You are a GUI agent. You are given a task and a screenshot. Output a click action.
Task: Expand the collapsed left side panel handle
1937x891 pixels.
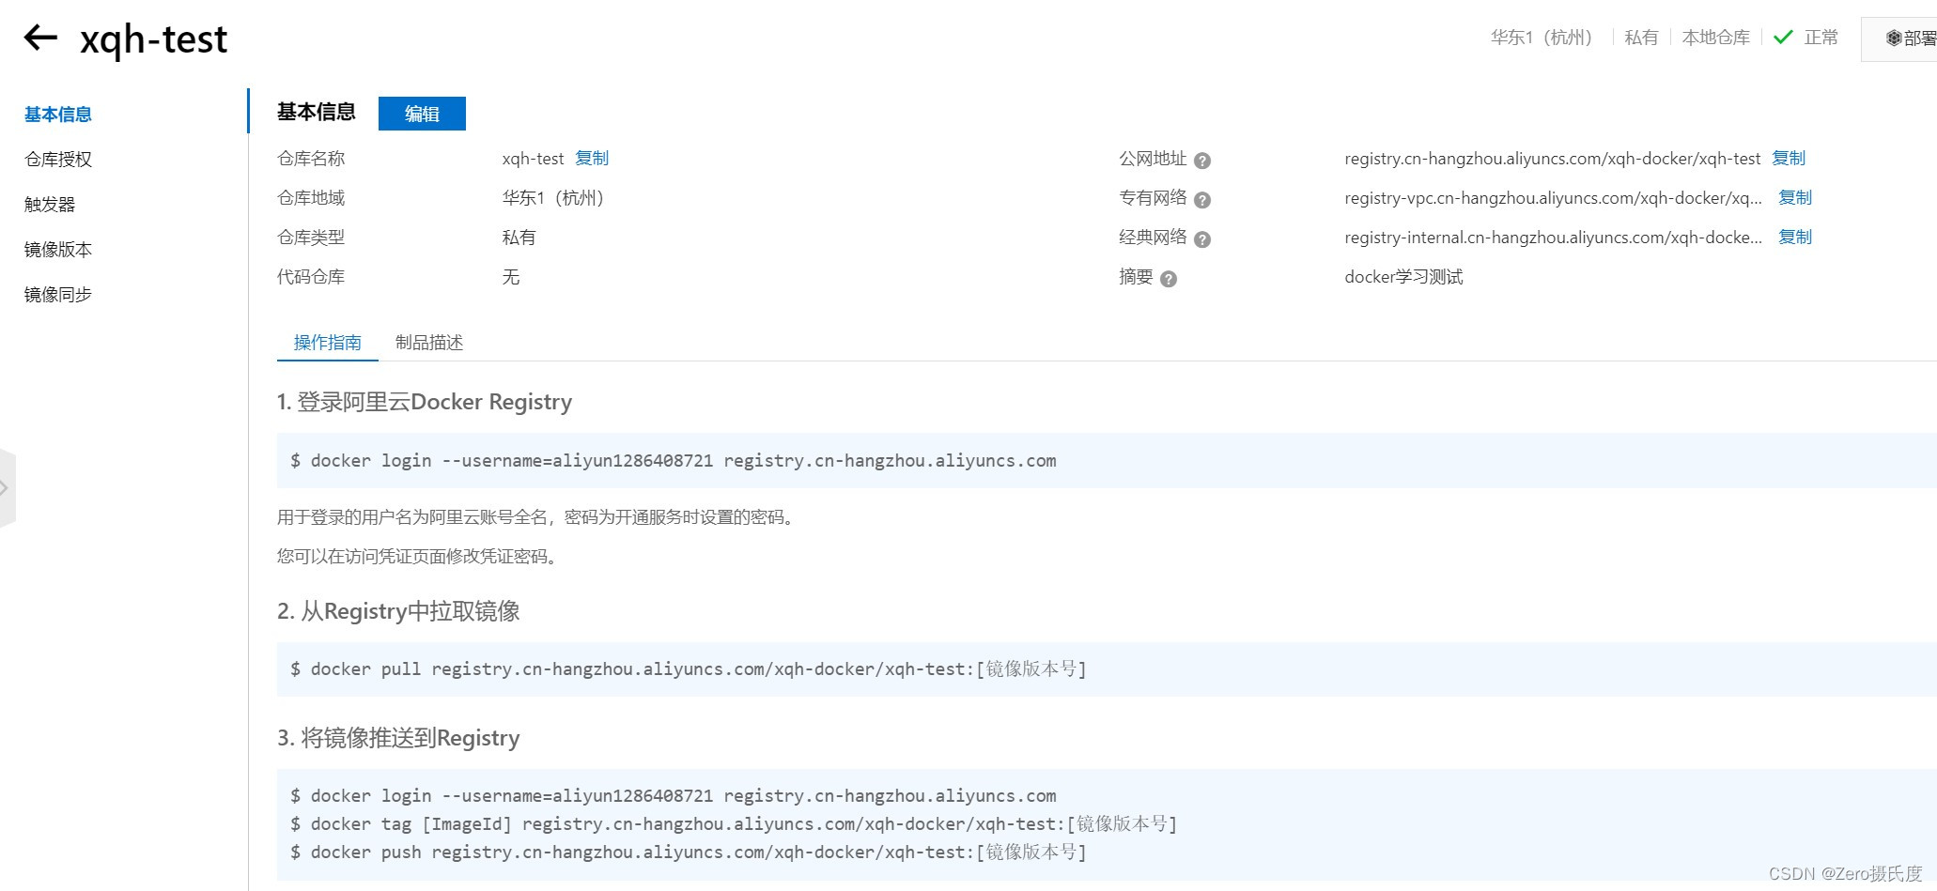(x=7, y=488)
